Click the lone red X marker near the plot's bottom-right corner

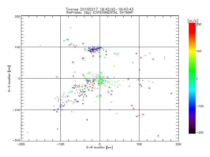(x=158, y=136)
